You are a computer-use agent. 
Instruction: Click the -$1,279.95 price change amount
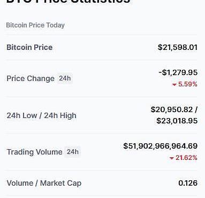click(x=178, y=72)
